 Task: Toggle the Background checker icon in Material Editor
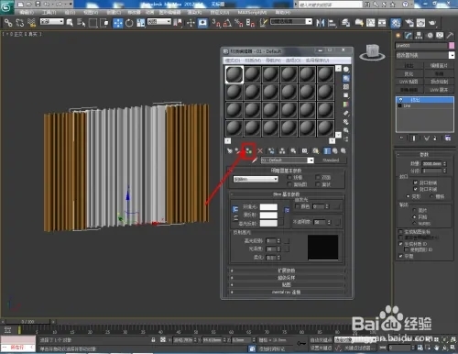(346, 87)
